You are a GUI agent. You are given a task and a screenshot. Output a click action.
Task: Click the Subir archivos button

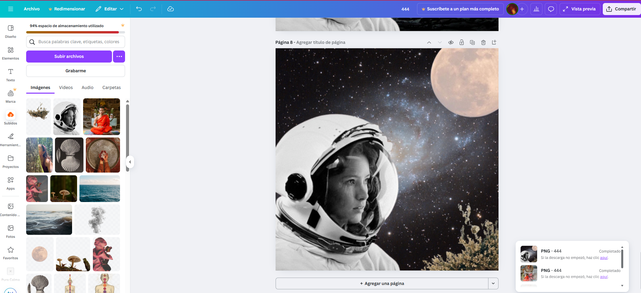(69, 57)
